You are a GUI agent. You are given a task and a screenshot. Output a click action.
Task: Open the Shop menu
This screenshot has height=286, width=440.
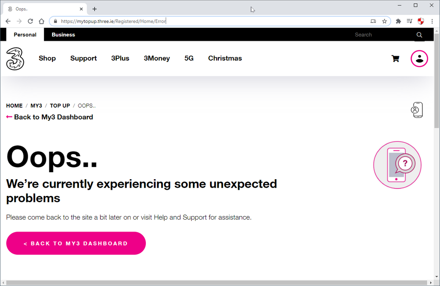(x=47, y=58)
